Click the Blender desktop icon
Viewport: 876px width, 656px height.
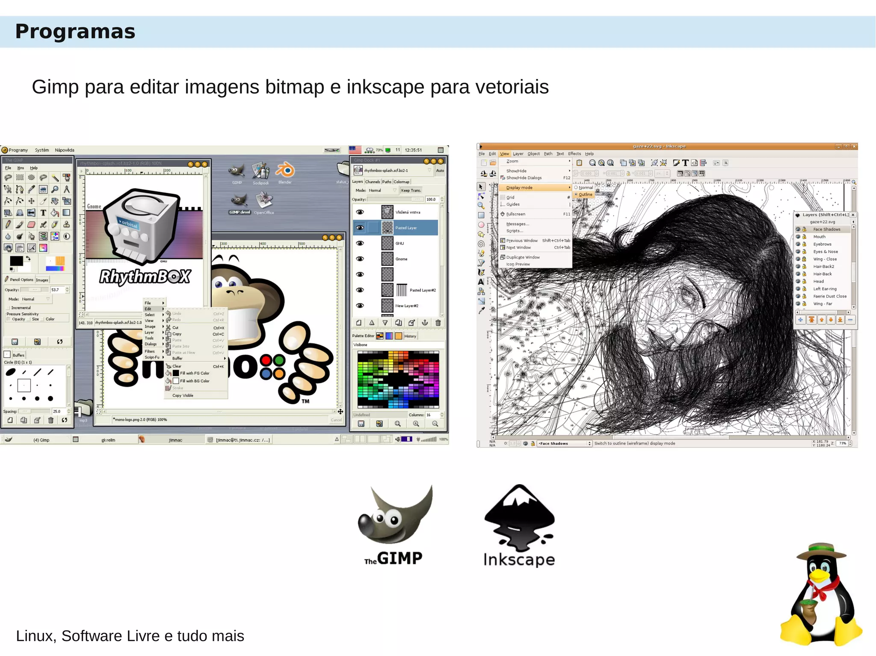point(285,174)
